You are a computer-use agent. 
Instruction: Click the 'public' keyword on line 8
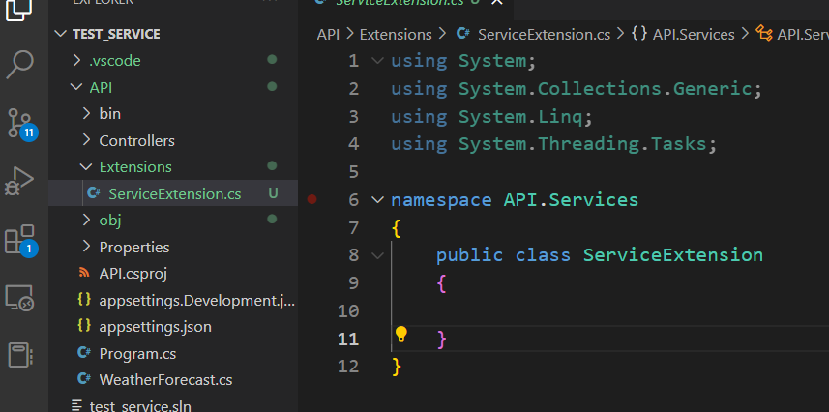(469, 255)
